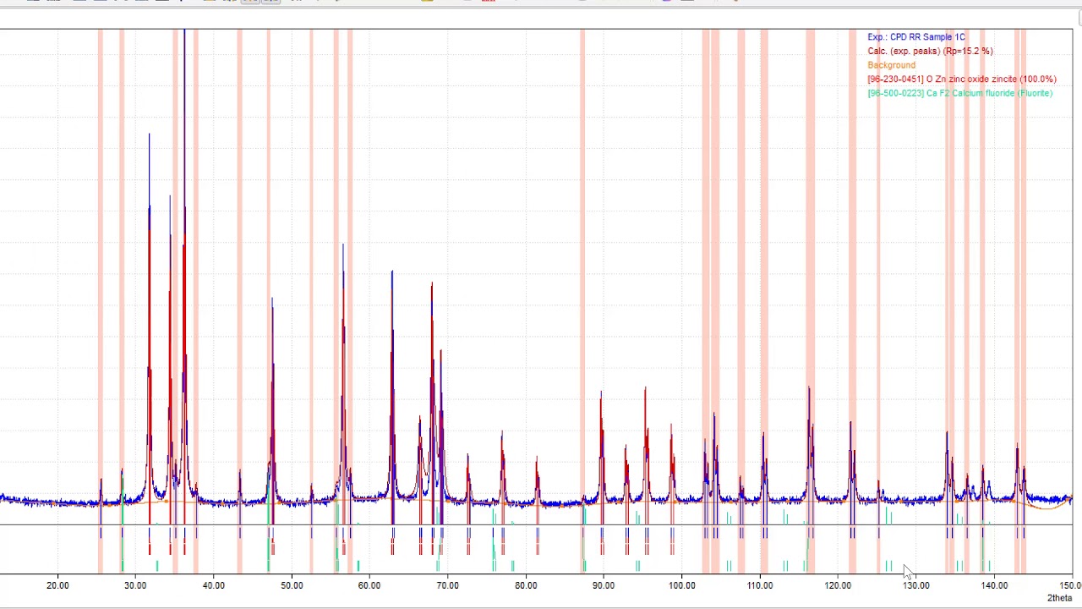Click the 130.00 x-axis tick label
This screenshot has width=1082, height=609.
click(x=916, y=585)
